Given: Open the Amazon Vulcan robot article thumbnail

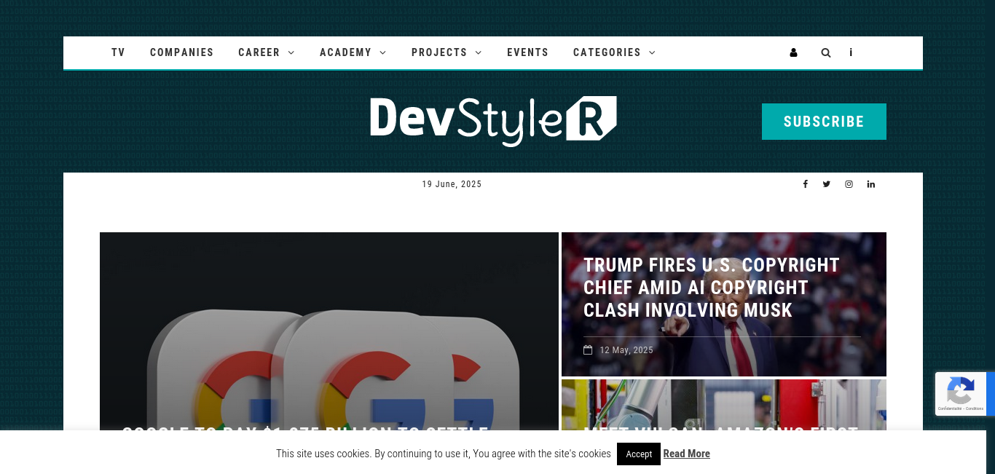Looking at the screenshot, I should click(724, 405).
